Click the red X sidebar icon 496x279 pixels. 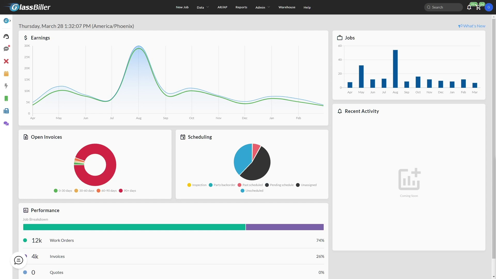6,61
